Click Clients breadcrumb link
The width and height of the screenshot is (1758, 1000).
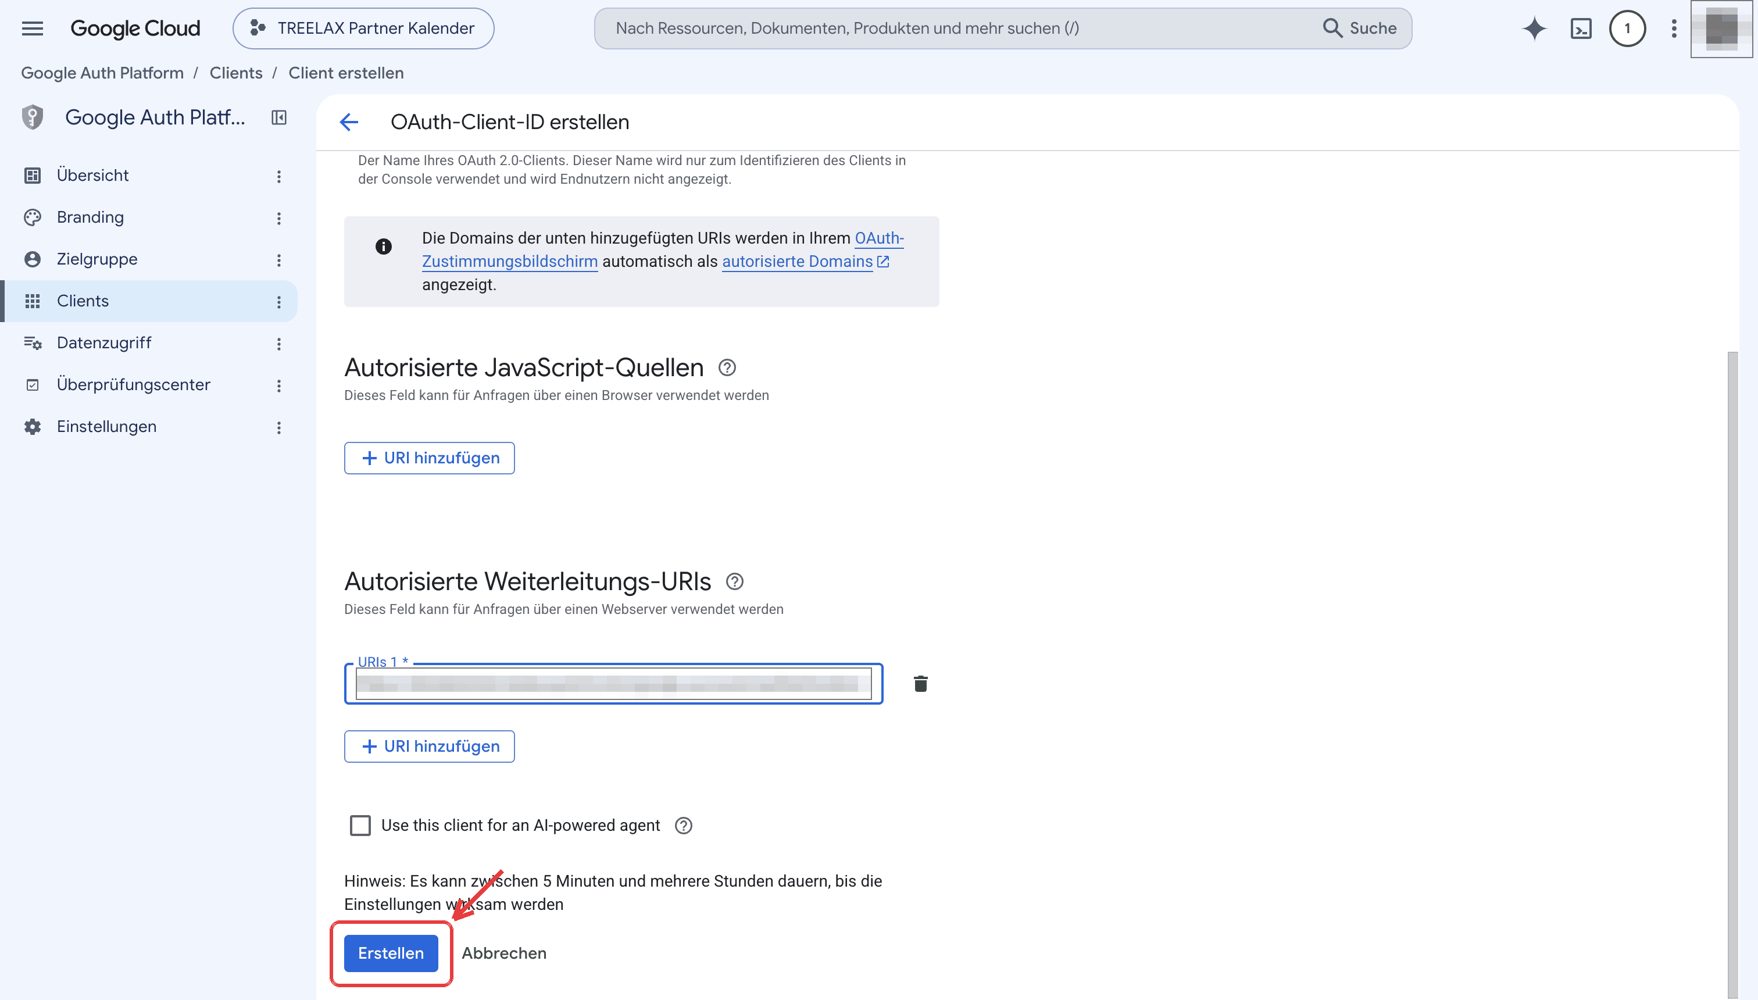pyautogui.click(x=235, y=73)
